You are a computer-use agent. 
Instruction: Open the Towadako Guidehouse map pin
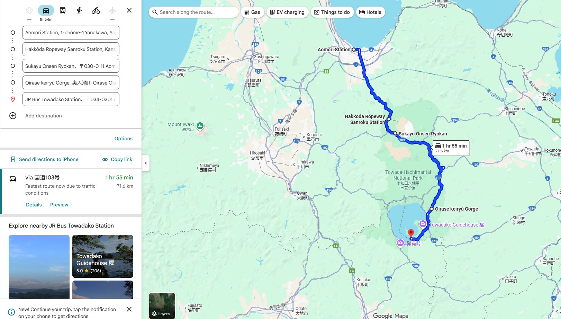coord(423,224)
